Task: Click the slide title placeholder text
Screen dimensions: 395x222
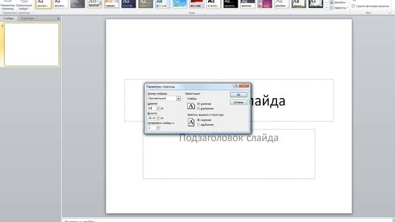Action: tap(268, 101)
